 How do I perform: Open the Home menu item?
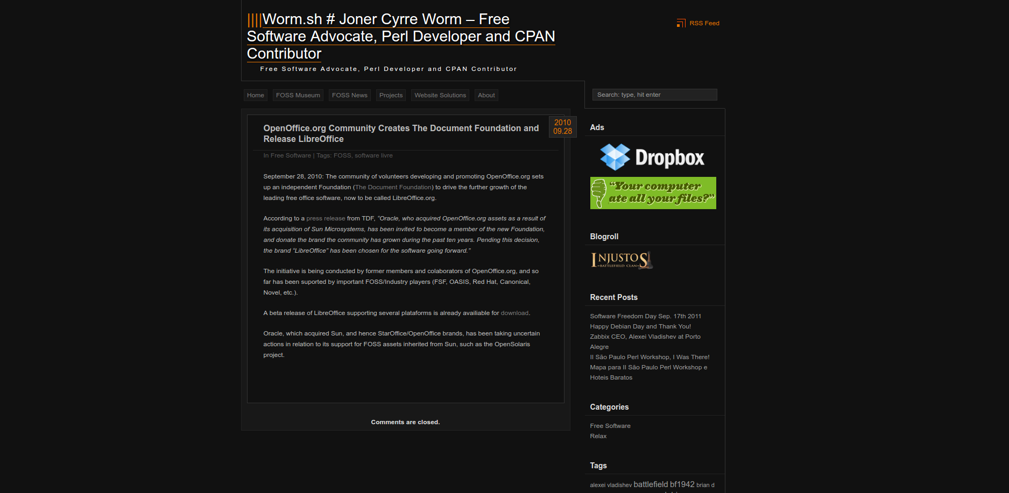[x=255, y=95]
